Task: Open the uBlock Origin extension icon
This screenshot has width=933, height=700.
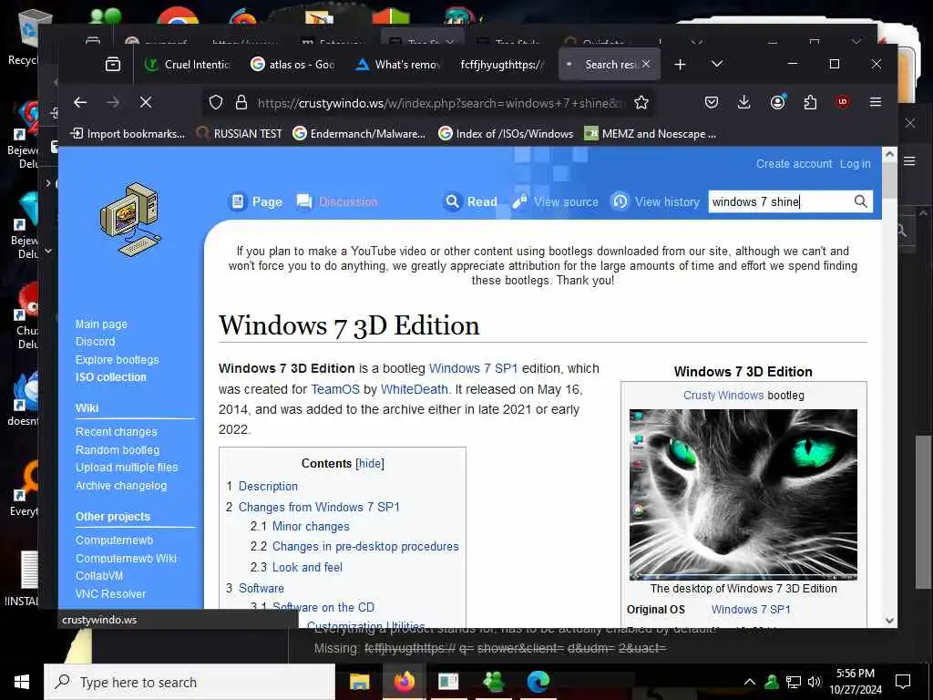Action: (x=843, y=102)
